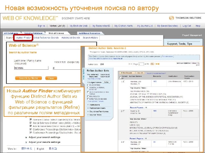Click the Sign In link
The image size is (205, 153).
(x=41, y=26)
